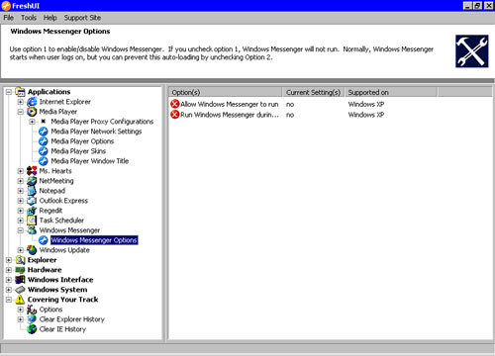Open the Support Site menu

pos(82,18)
